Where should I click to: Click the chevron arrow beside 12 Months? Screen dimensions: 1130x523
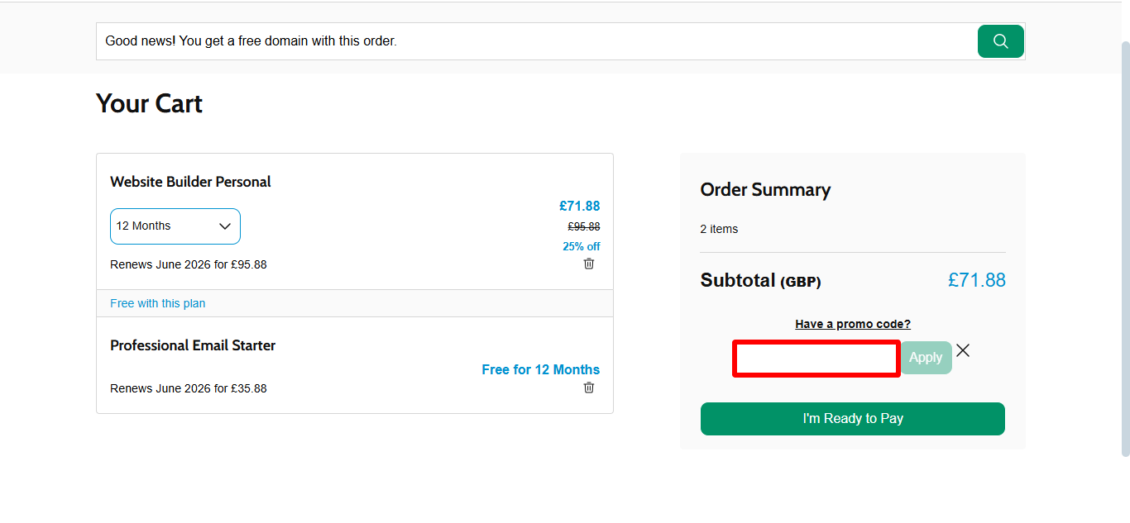(225, 226)
